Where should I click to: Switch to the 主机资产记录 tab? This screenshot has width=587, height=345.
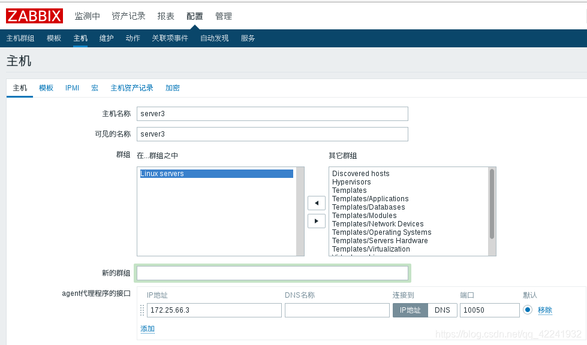coord(132,88)
